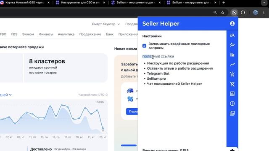Image resolution: width=269 pixels, height=151 pixels.
Task: Open the shopping cart tool in sidebar
Action: 232,74
